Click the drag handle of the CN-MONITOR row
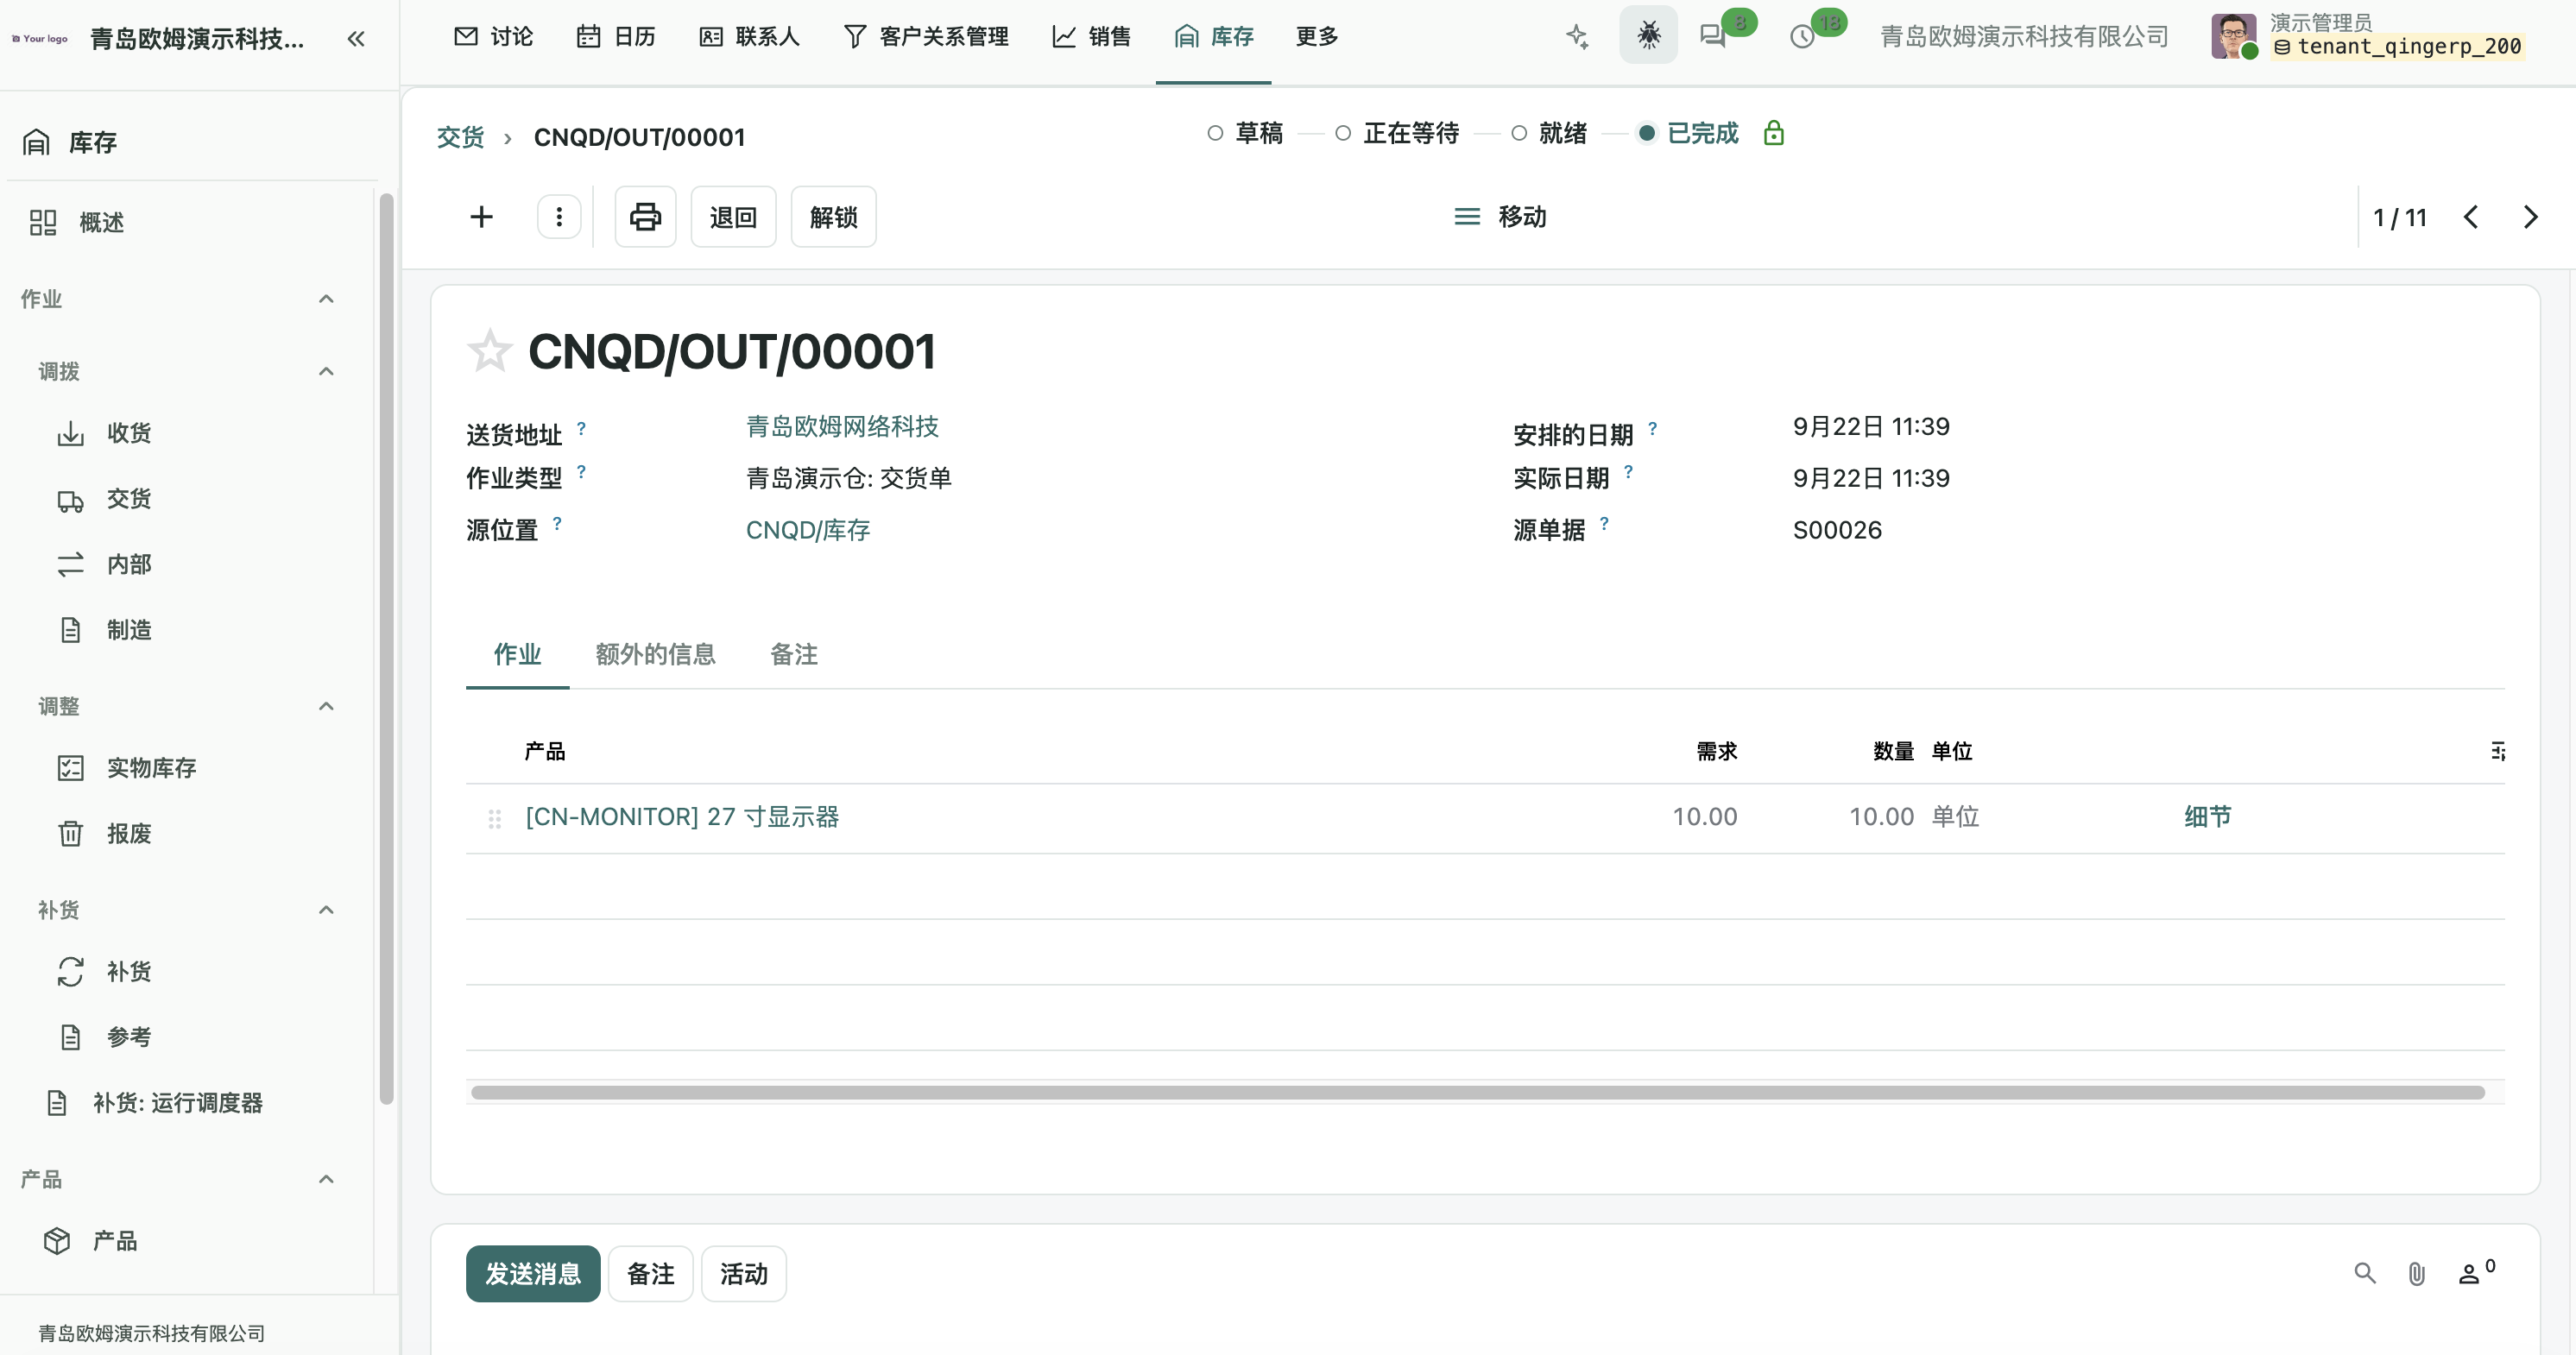This screenshot has height=1355, width=2576. [494, 818]
